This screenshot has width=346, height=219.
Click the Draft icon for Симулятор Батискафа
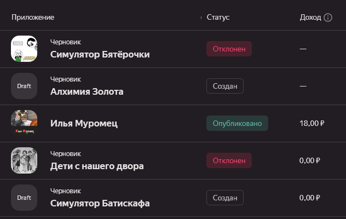[24, 198]
